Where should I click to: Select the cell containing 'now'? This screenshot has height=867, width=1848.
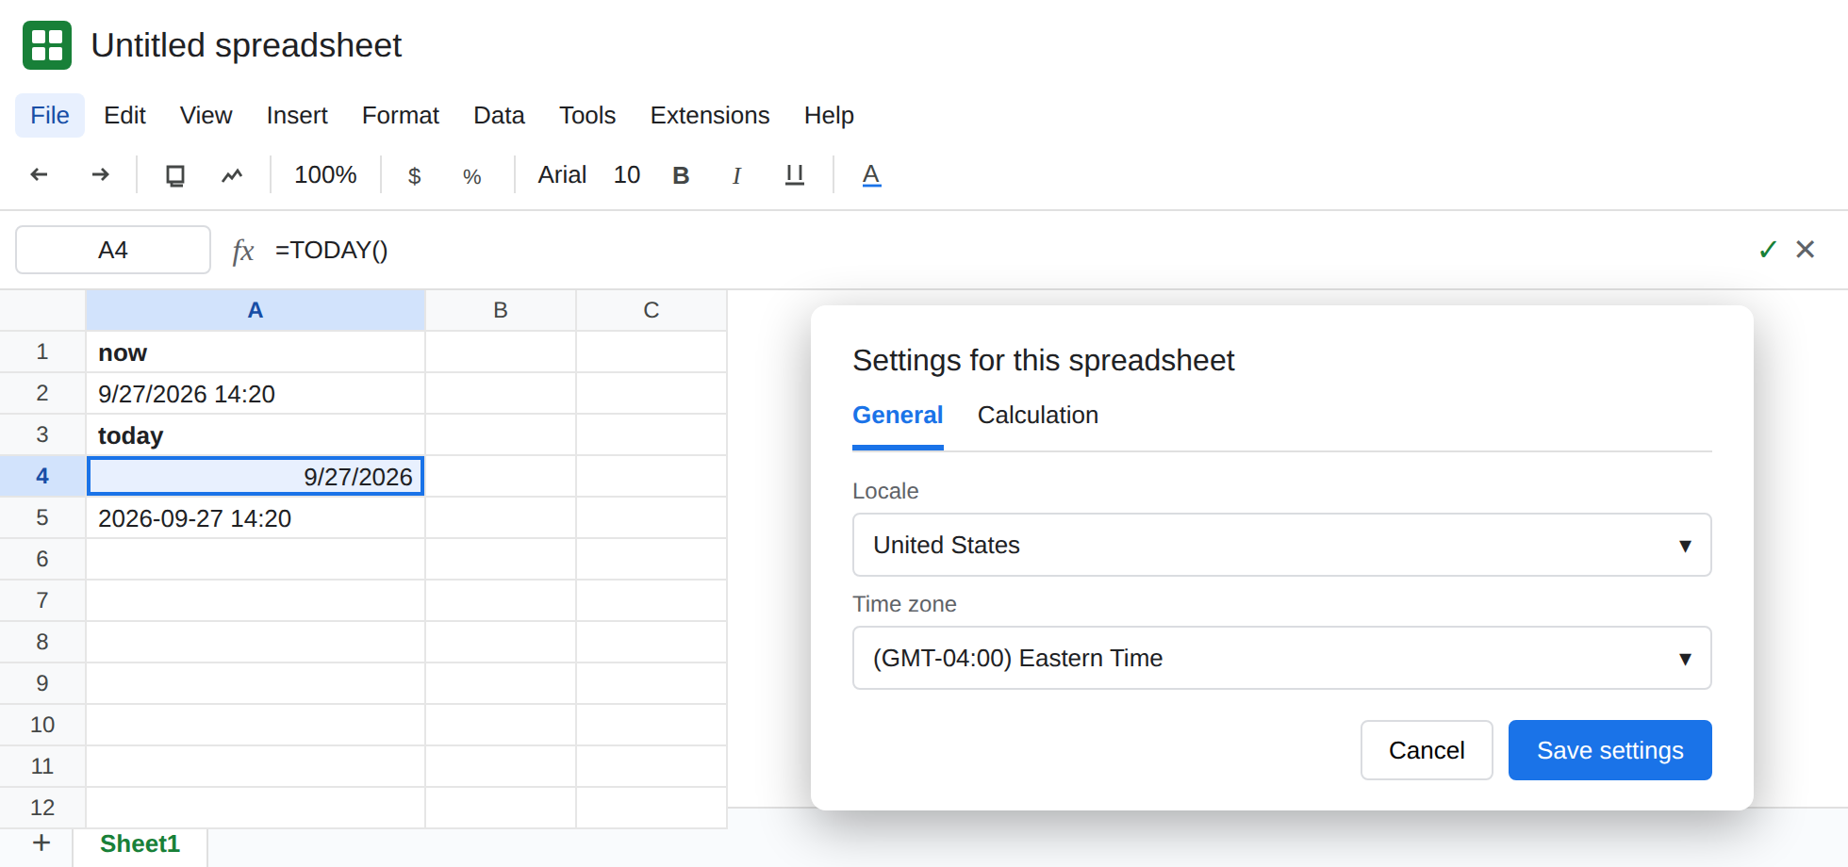click(256, 352)
